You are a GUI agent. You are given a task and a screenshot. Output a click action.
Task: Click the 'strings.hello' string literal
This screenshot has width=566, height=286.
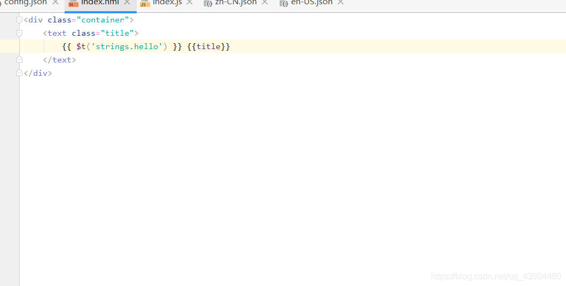[127, 46]
